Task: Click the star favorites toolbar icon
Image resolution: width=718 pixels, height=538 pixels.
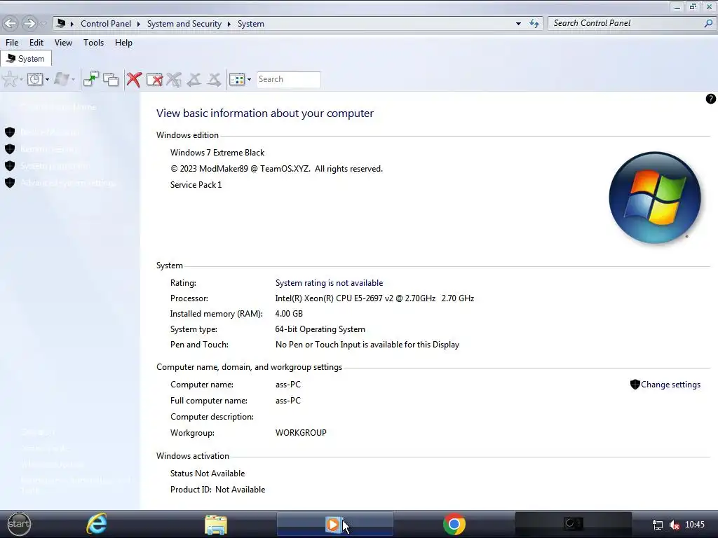Action: (10, 80)
